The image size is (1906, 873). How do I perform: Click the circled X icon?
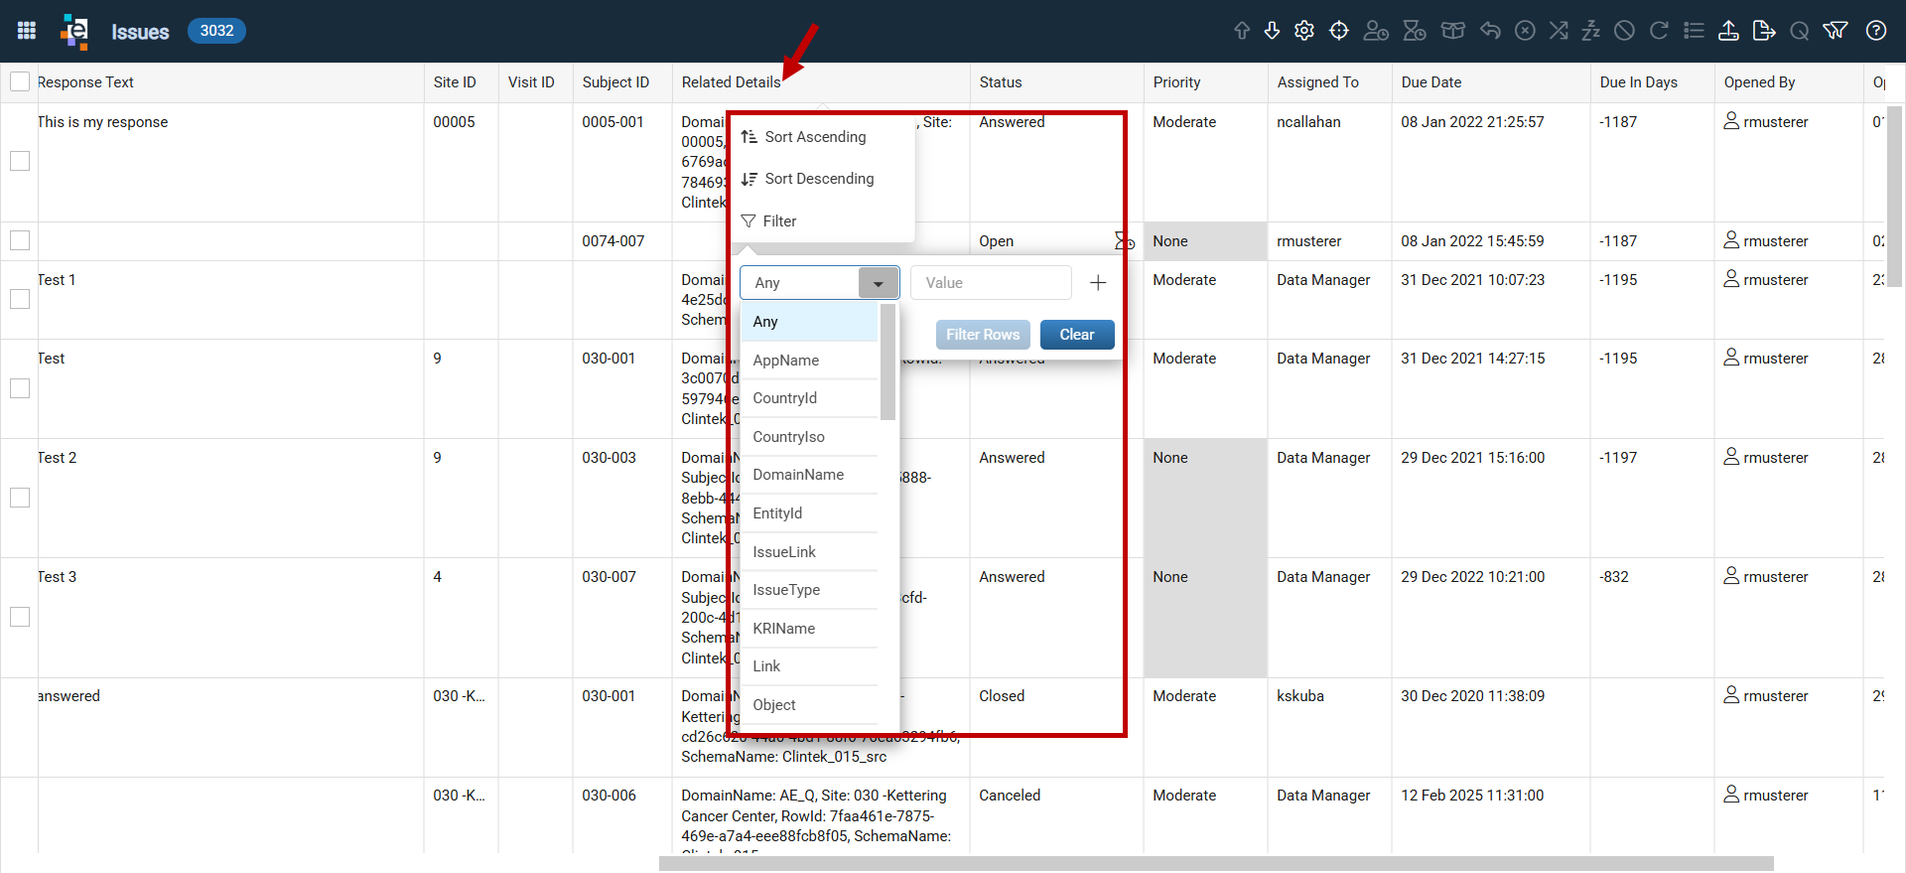1525,31
